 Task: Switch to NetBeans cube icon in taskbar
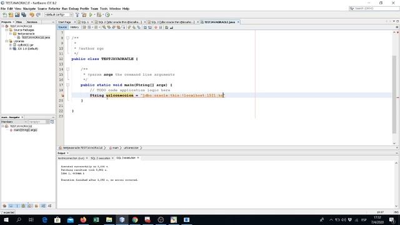coord(122,219)
